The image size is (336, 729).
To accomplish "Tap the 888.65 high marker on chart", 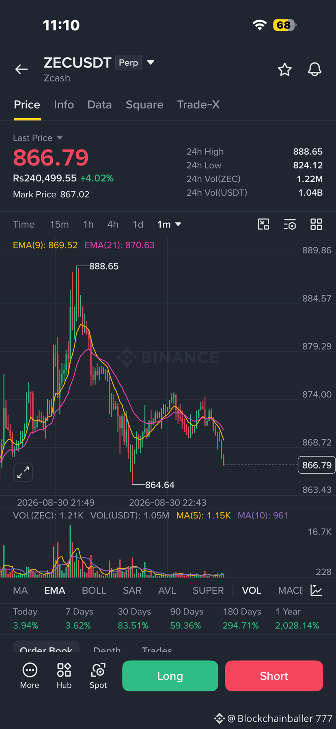I will 104,266.
